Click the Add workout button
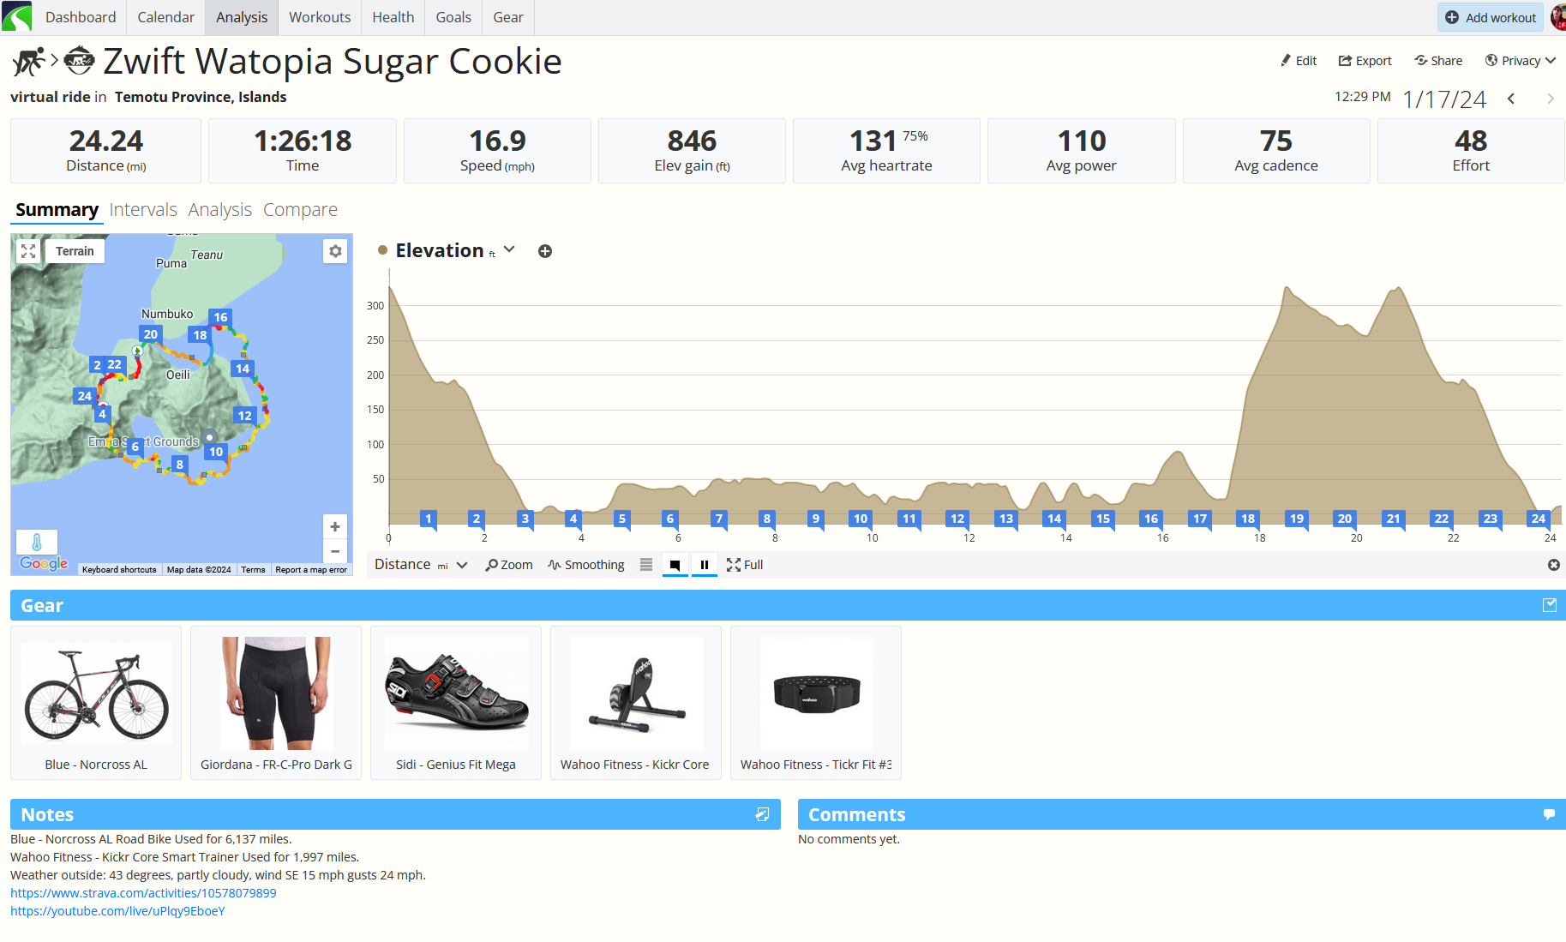This screenshot has height=942, width=1566. [1491, 17]
